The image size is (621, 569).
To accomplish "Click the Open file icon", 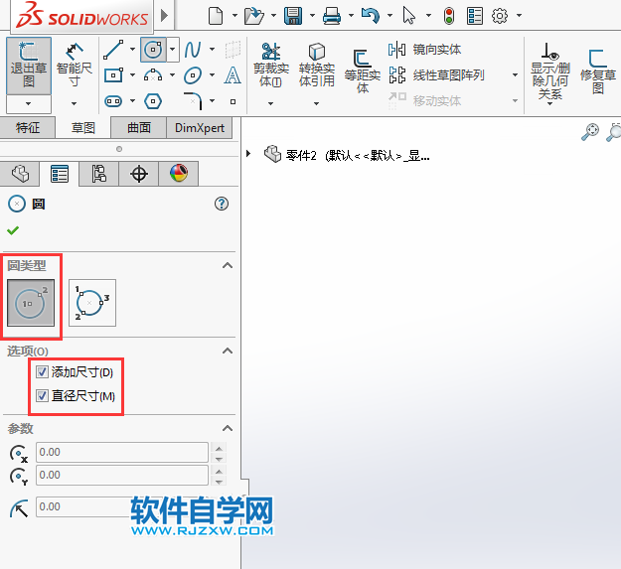I will click(254, 16).
